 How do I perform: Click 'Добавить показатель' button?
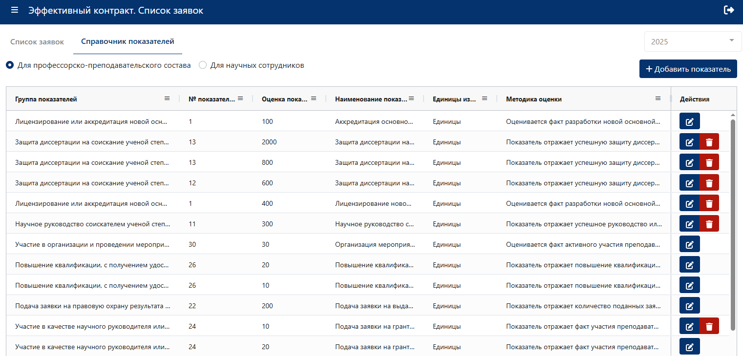[x=688, y=69]
